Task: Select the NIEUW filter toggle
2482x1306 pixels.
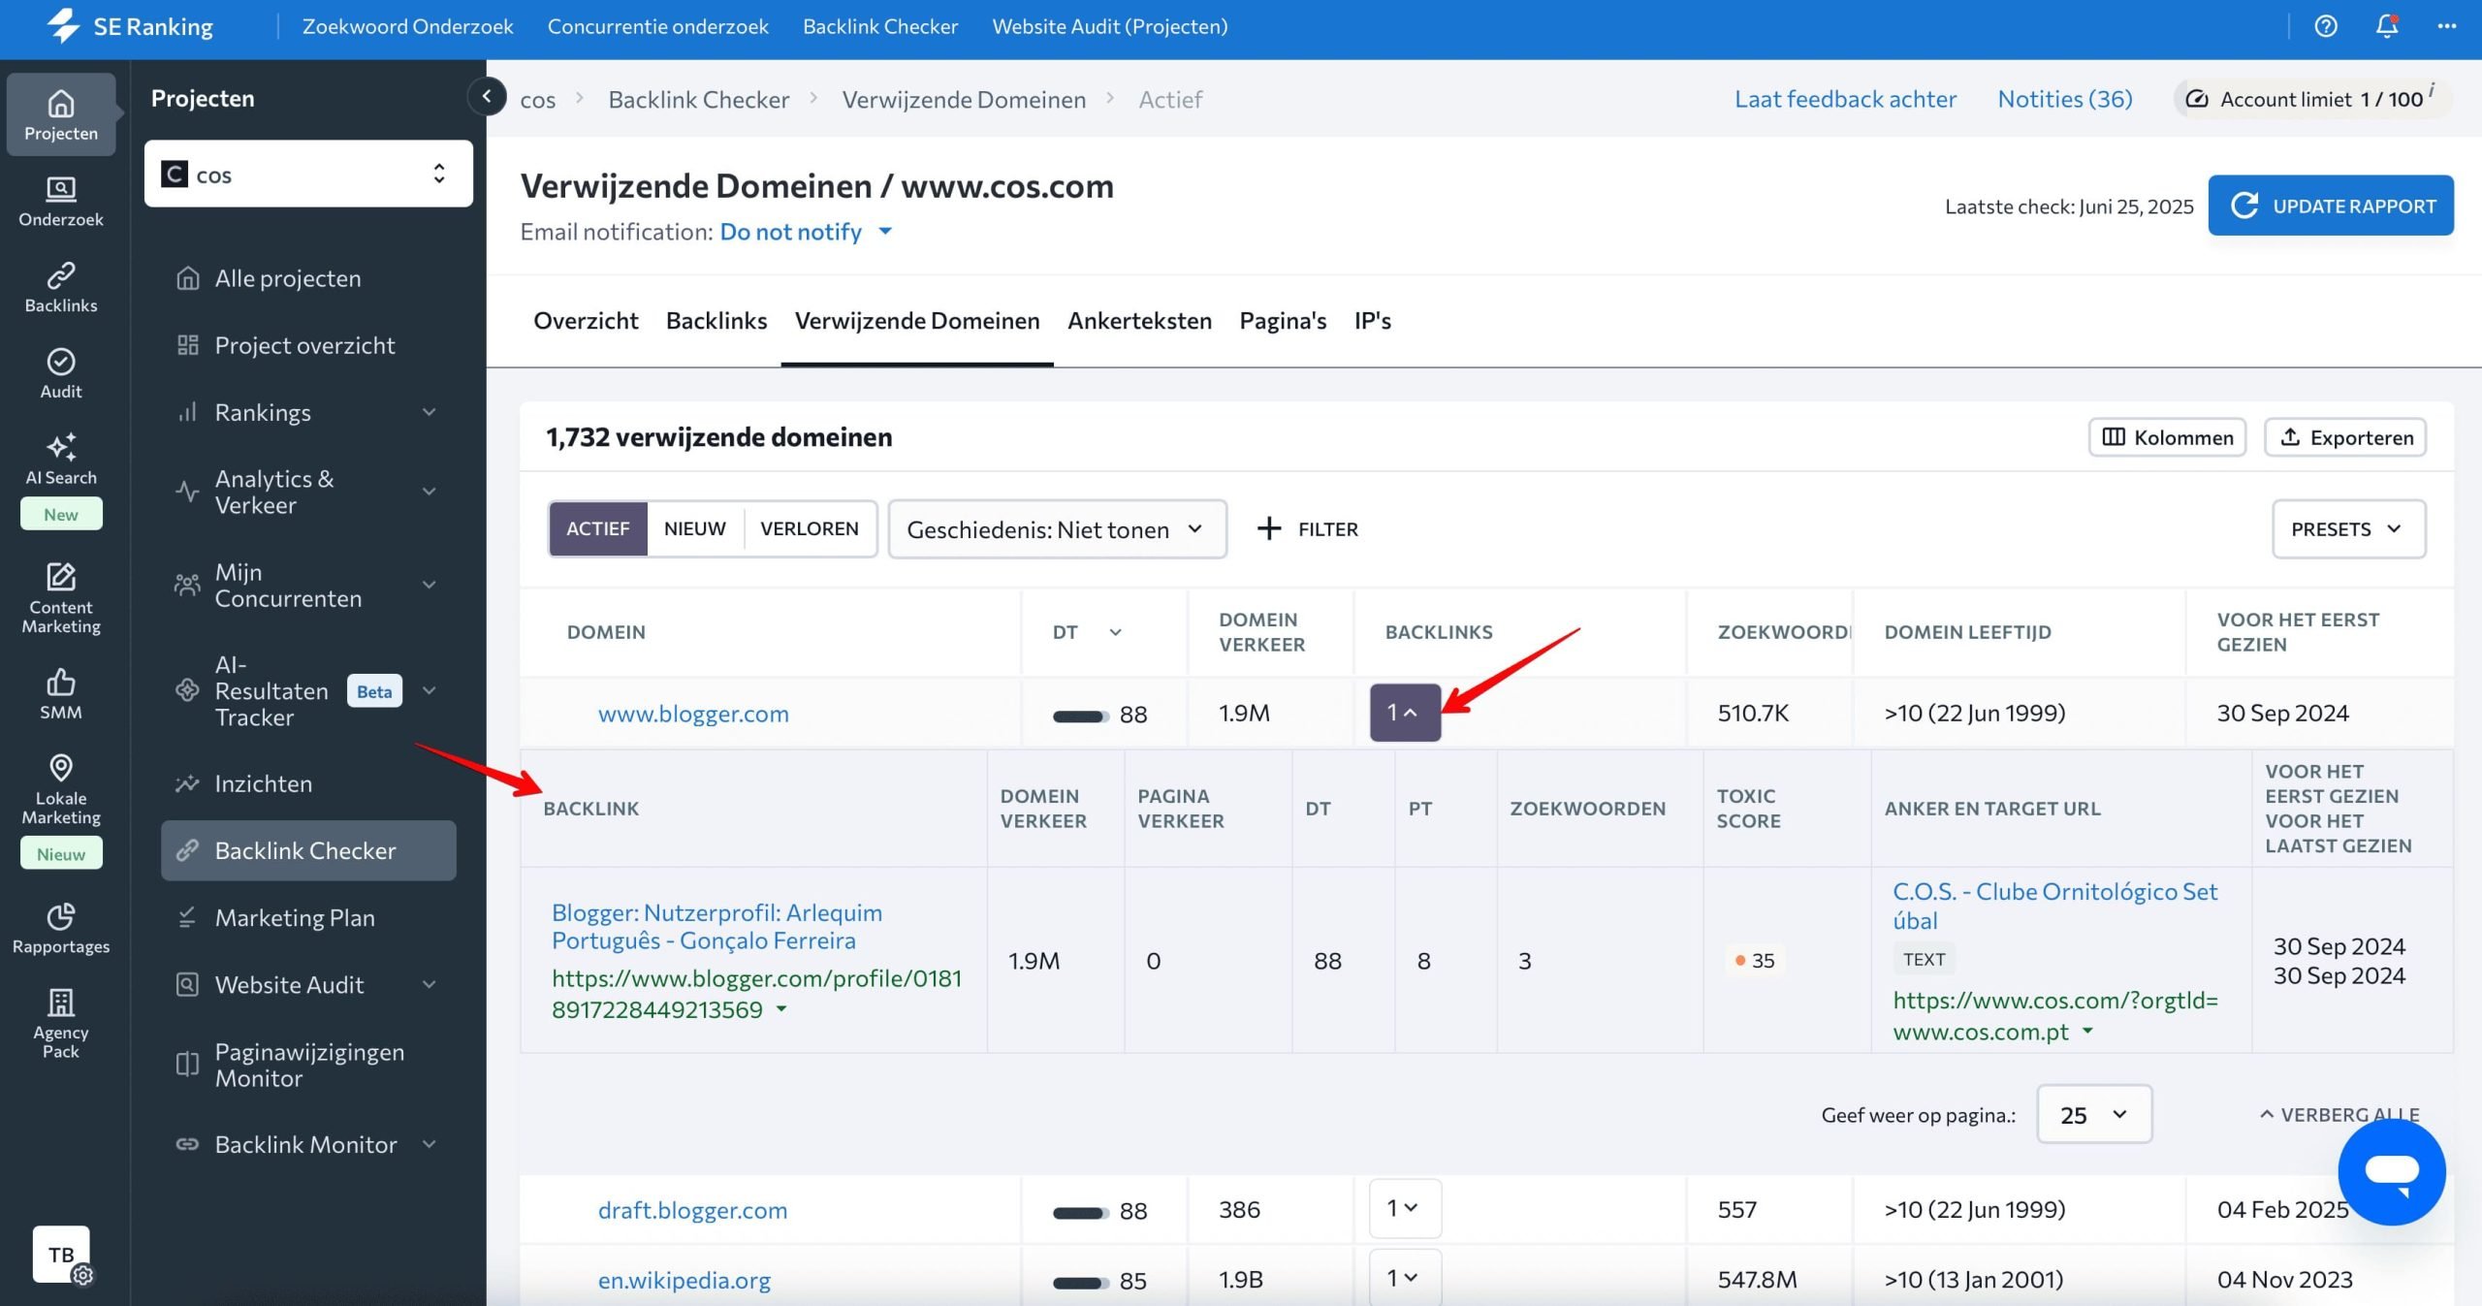Action: point(695,528)
